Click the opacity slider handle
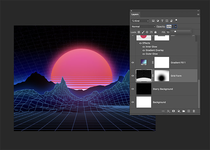This screenshot has height=150, width=210. point(175,31)
